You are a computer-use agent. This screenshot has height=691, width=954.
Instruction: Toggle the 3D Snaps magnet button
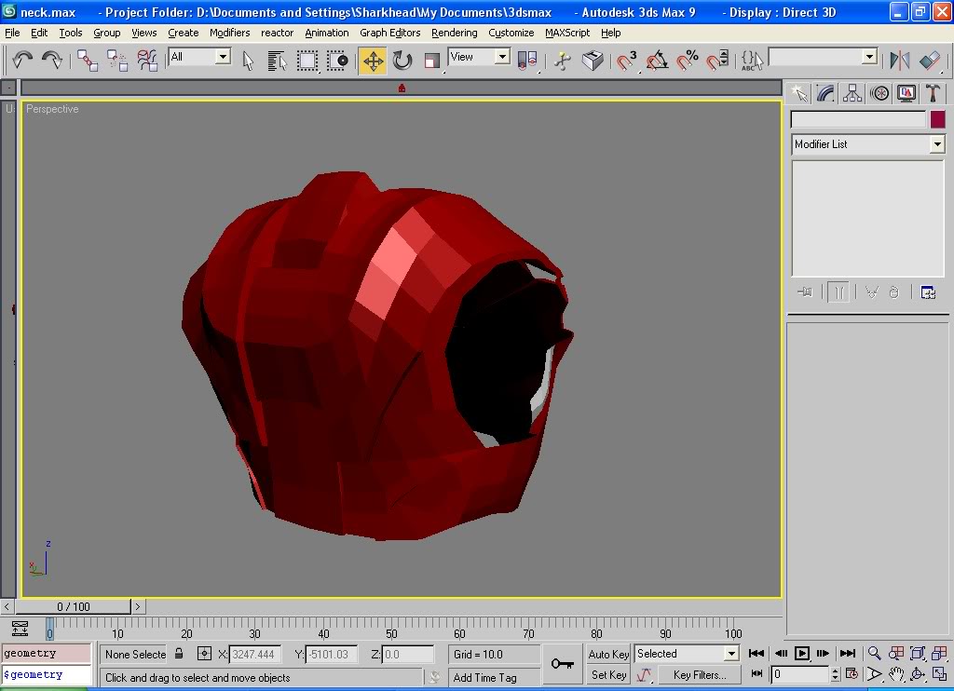(x=627, y=61)
